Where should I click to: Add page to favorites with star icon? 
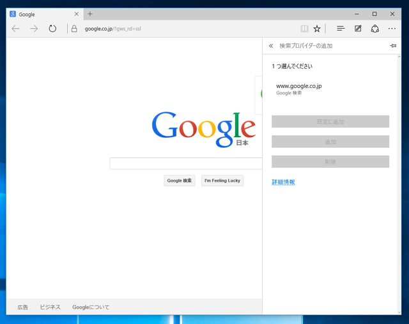(x=317, y=29)
